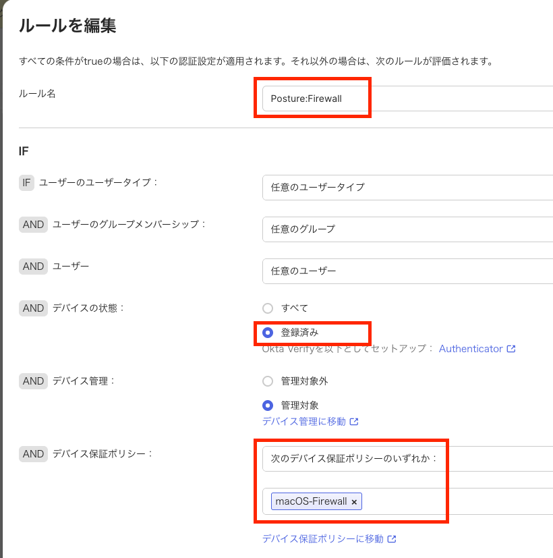Choose the 管理対象 radio option
The height and width of the screenshot is (558, 553).
pos(268,406)
